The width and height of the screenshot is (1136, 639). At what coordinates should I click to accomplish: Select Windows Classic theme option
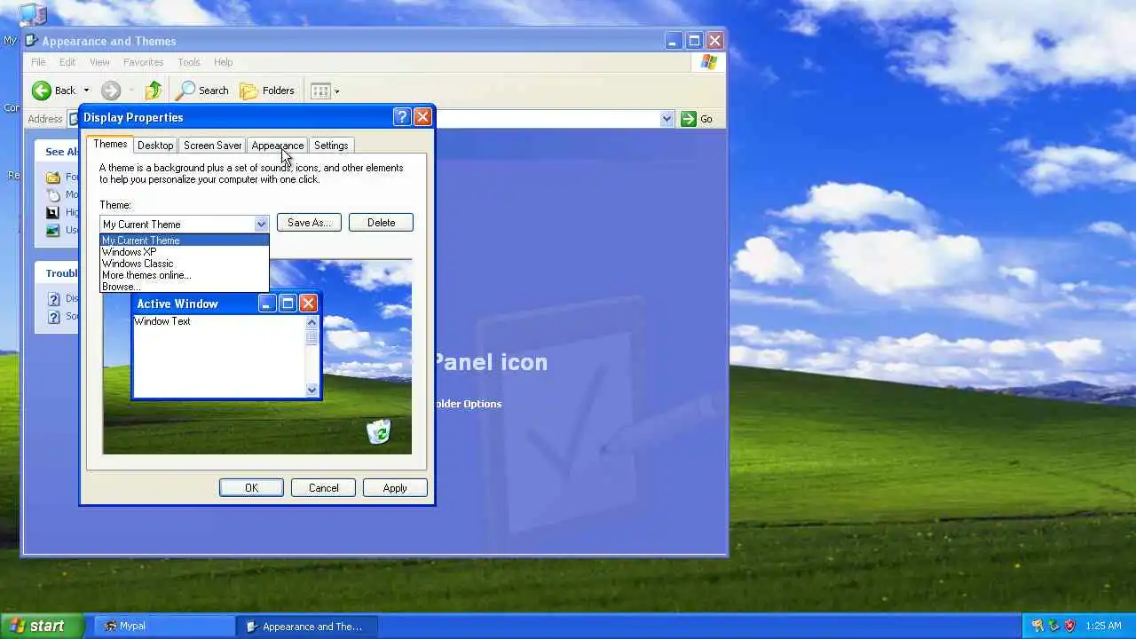(184, 264)
